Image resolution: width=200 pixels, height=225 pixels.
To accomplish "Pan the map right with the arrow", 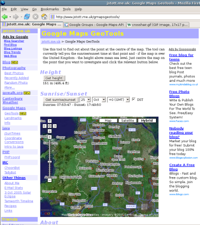I will [x=55, y=126].
